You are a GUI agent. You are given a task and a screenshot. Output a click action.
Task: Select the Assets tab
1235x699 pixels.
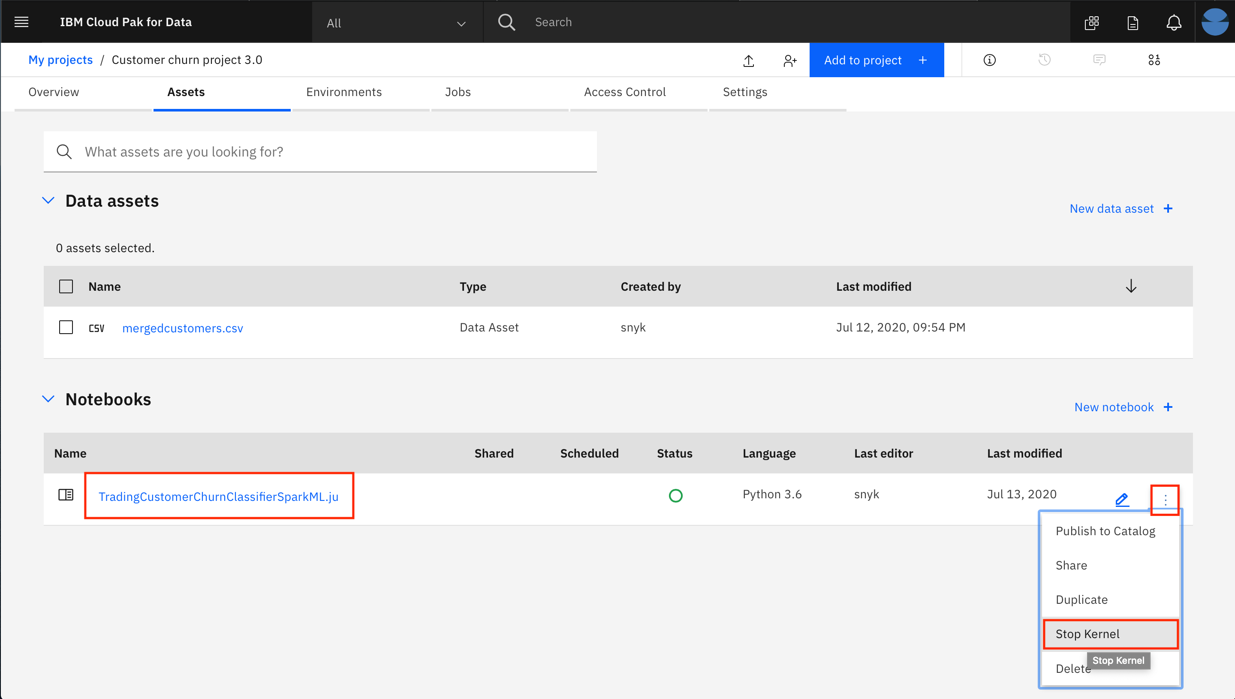[x=187, y=93]
